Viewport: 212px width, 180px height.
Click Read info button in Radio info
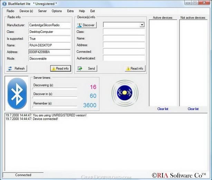[60, 68]
